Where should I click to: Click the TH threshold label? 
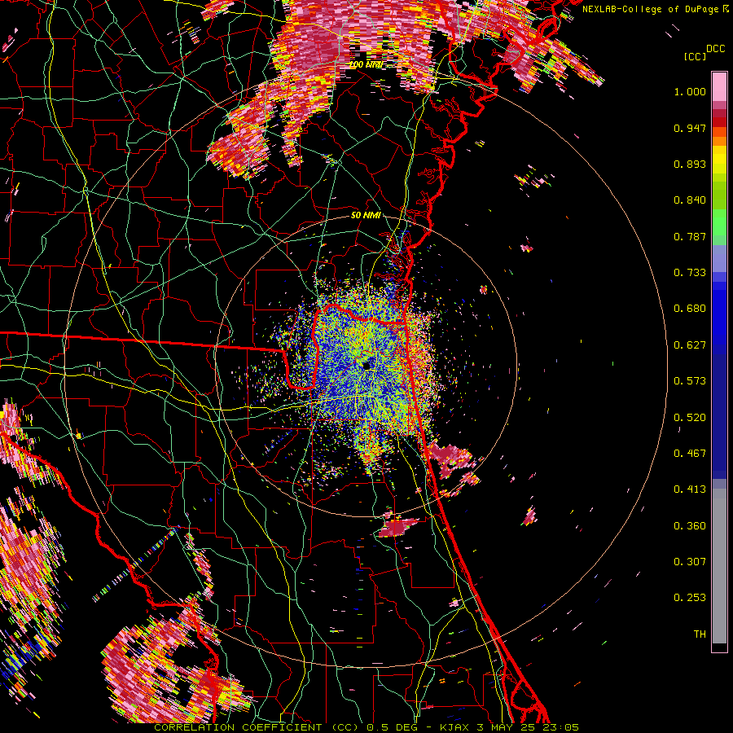tap(700, 634)
